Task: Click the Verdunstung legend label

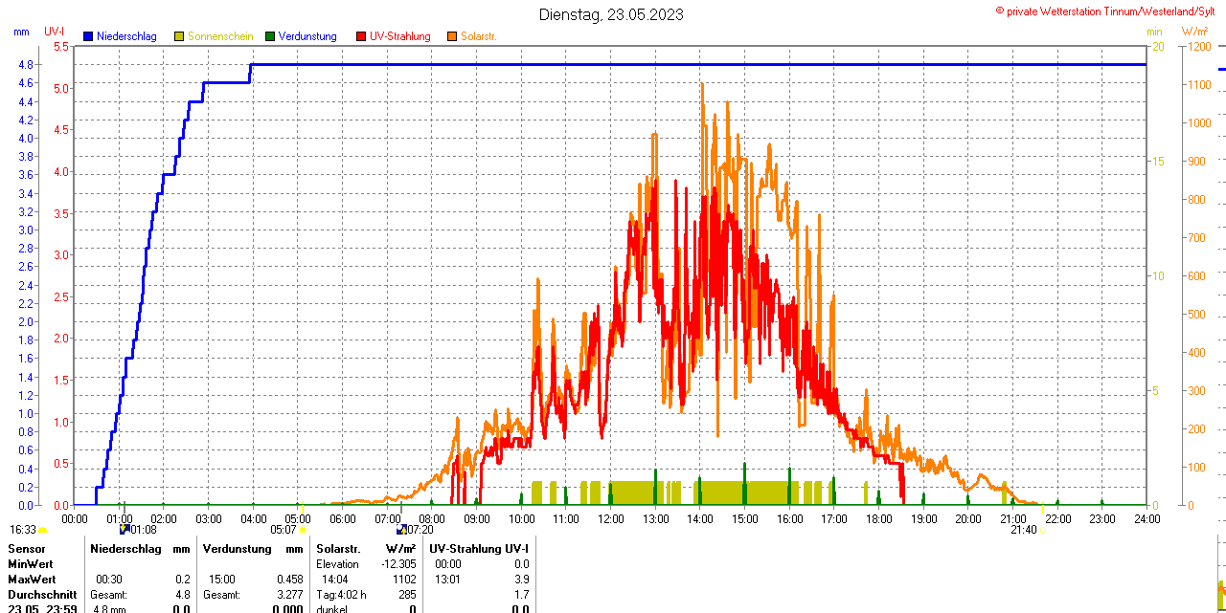Action: click(307, 36)
